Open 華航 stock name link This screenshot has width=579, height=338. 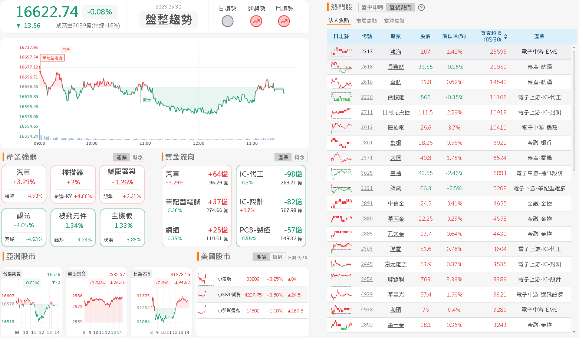[396, 82]
